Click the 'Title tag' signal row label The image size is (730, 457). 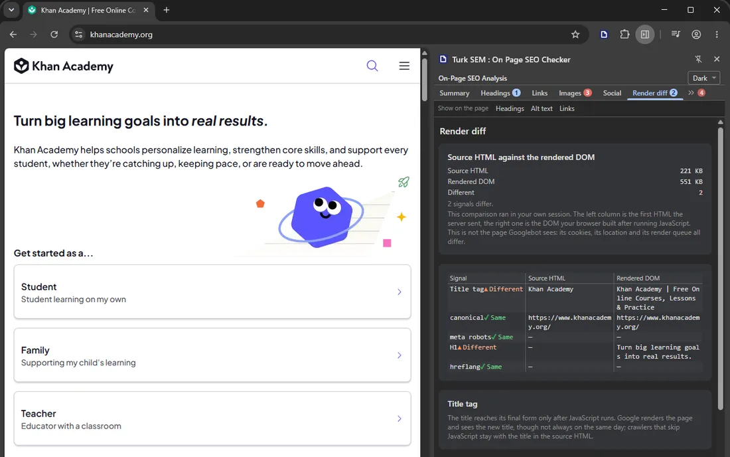tap(467, 290)
